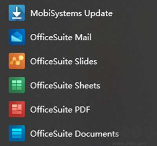The image size is (157, 146).
Task: Open the OfficeSuite Mail envelope icon
Action: [17, 37]
